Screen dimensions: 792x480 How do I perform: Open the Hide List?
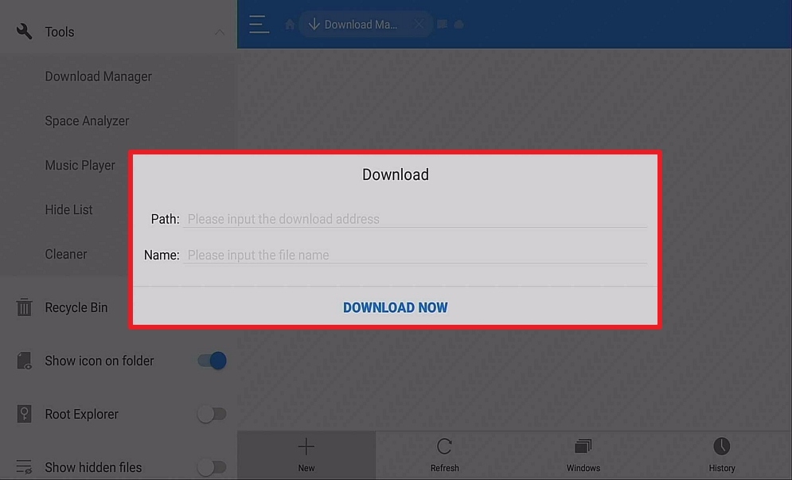coord(68,209)
